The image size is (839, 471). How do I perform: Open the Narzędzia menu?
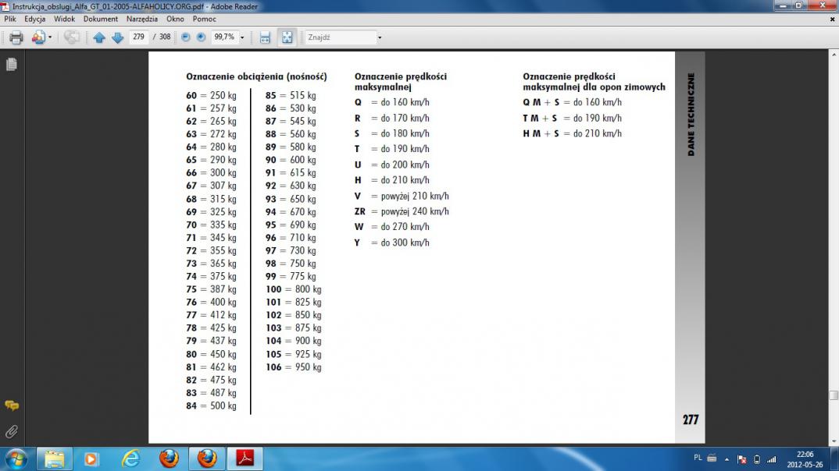(x=142, y=19)
